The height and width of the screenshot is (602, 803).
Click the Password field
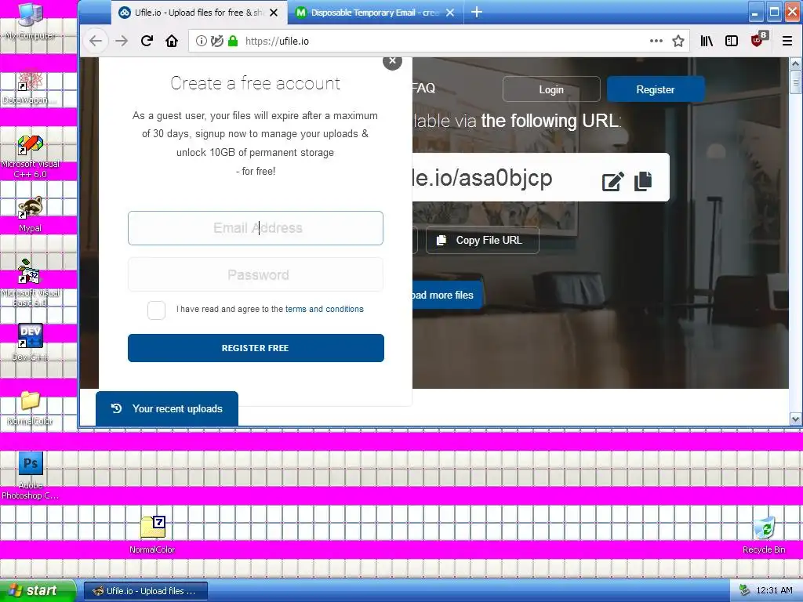click(256, 275)
